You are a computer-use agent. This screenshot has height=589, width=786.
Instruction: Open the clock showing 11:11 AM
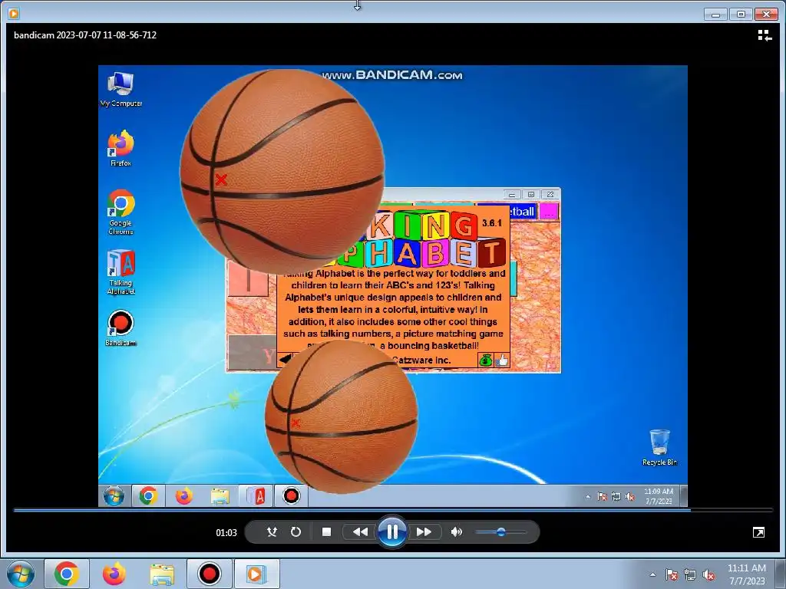point(747,574)
